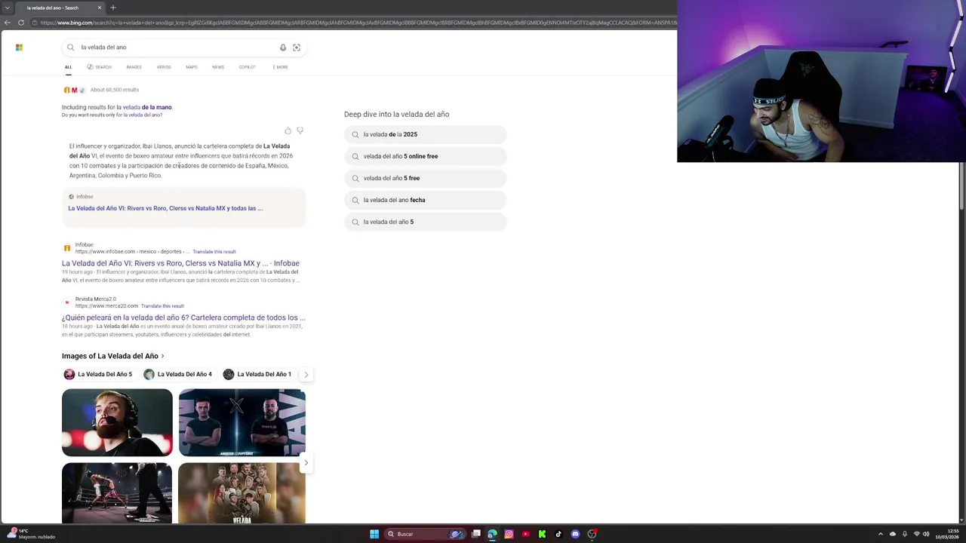
Task: Open '¿Quién peleará en la velada' result
Action: coord(183,318)
